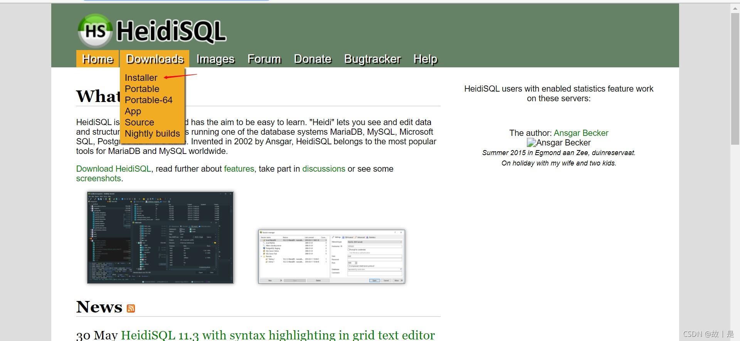Click the HeidiSQL logo icon
Viewport: 740px width, 341px height.
click(x=96, y=31)
